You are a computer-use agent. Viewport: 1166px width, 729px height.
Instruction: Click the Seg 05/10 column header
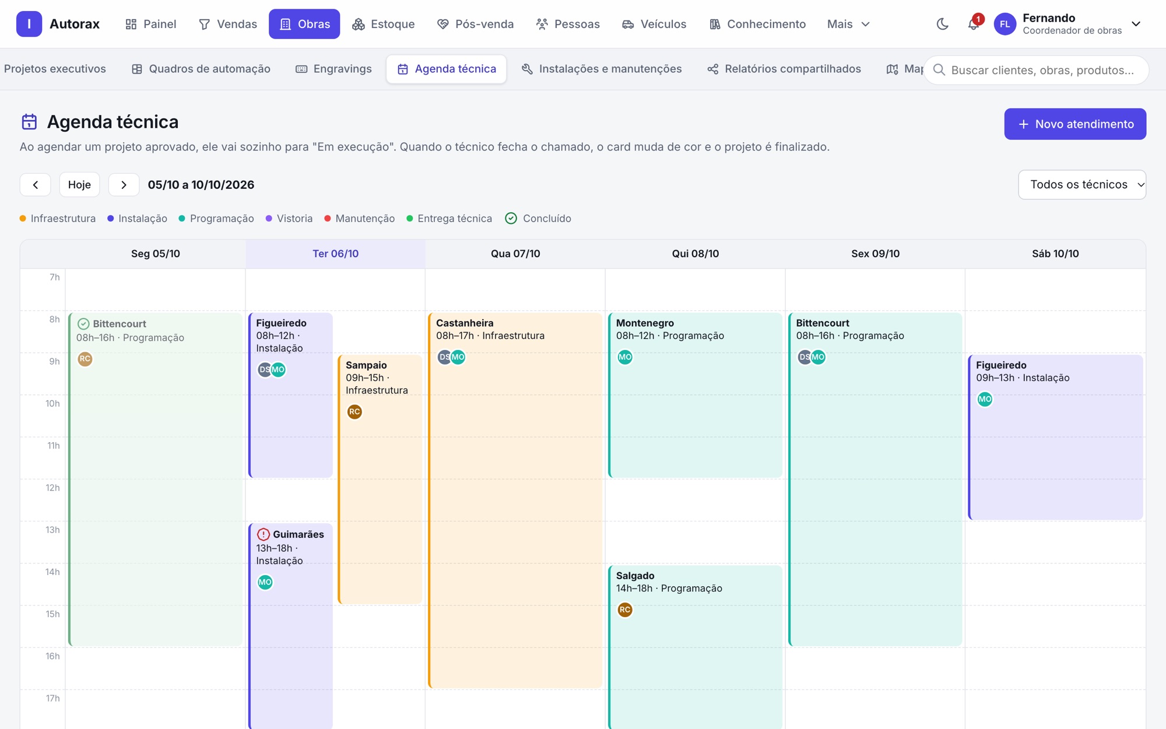[155, 254]
